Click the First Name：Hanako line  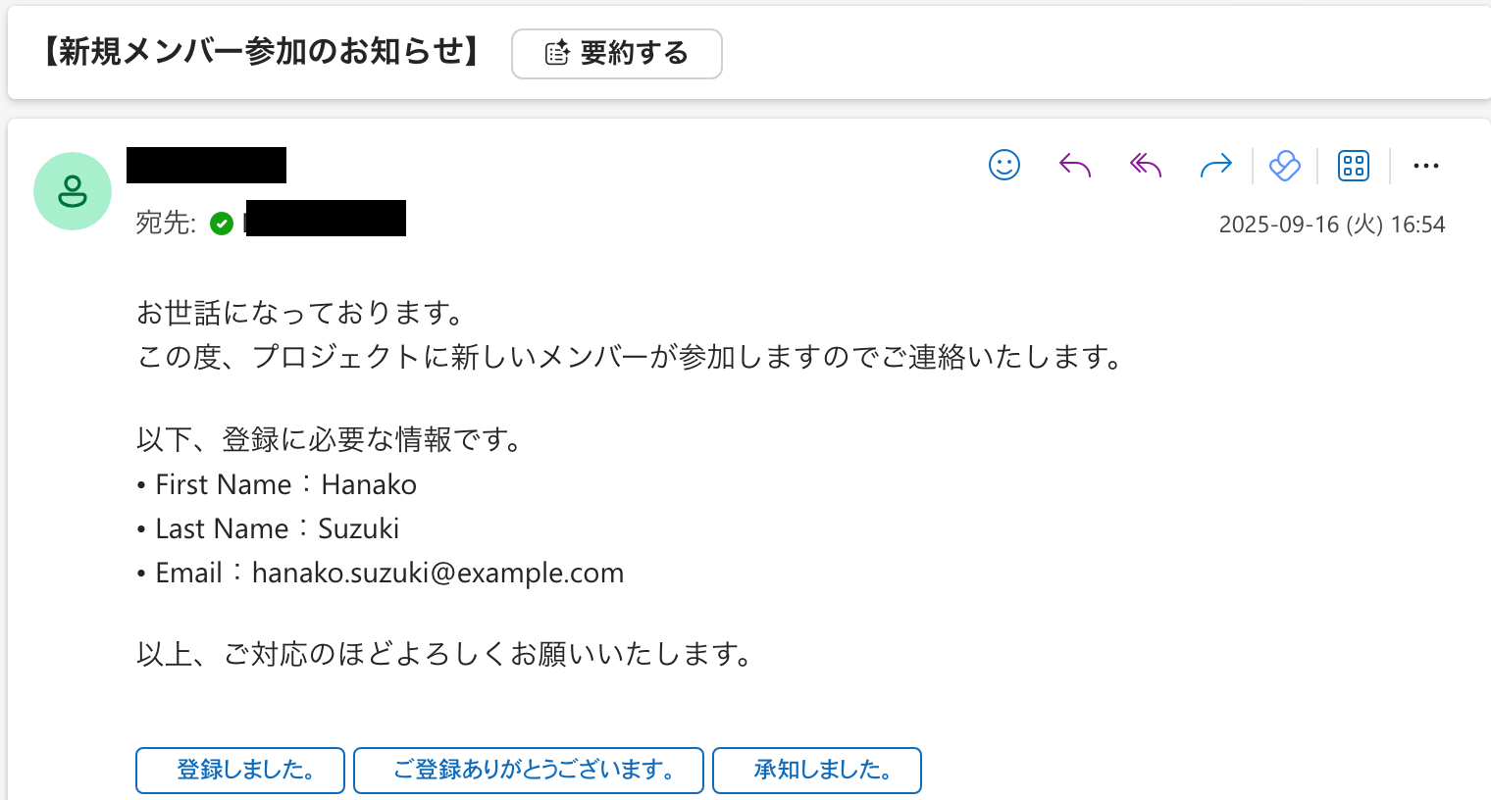coord(285,484)
